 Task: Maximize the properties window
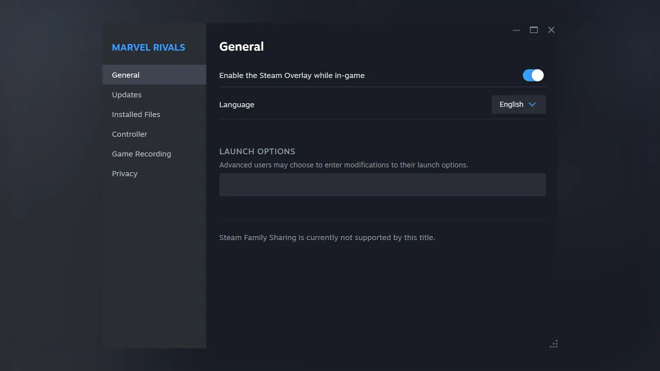(534, 30)
